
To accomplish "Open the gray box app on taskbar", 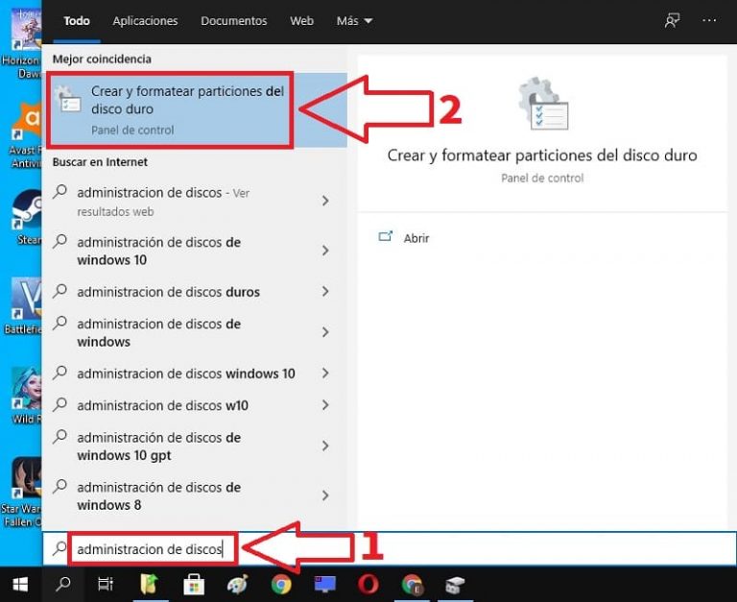I will (455, 585).
